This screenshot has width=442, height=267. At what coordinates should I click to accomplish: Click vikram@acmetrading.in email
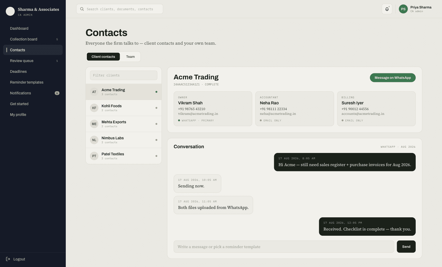pos(198,114)
